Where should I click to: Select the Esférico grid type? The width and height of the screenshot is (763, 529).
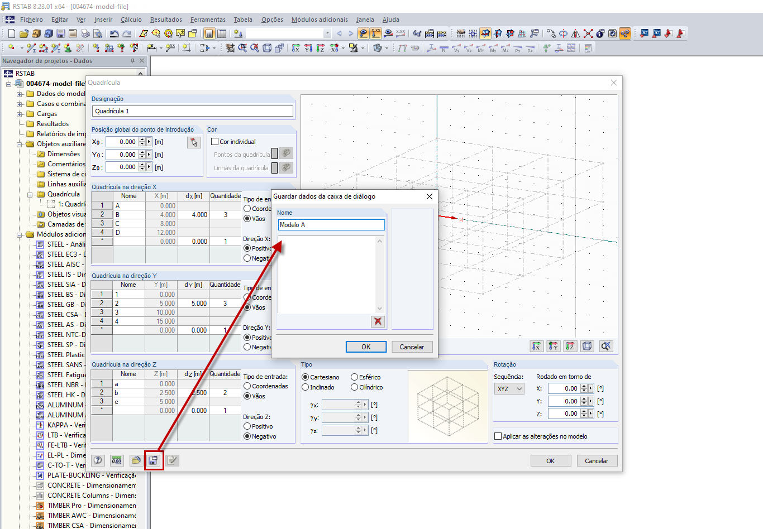355,377
